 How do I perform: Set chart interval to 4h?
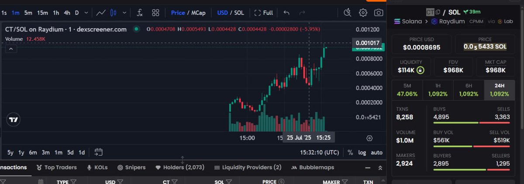coord(67,13)
